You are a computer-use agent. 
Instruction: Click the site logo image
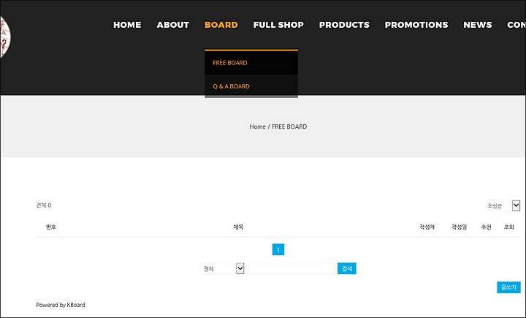click(5, 37)
